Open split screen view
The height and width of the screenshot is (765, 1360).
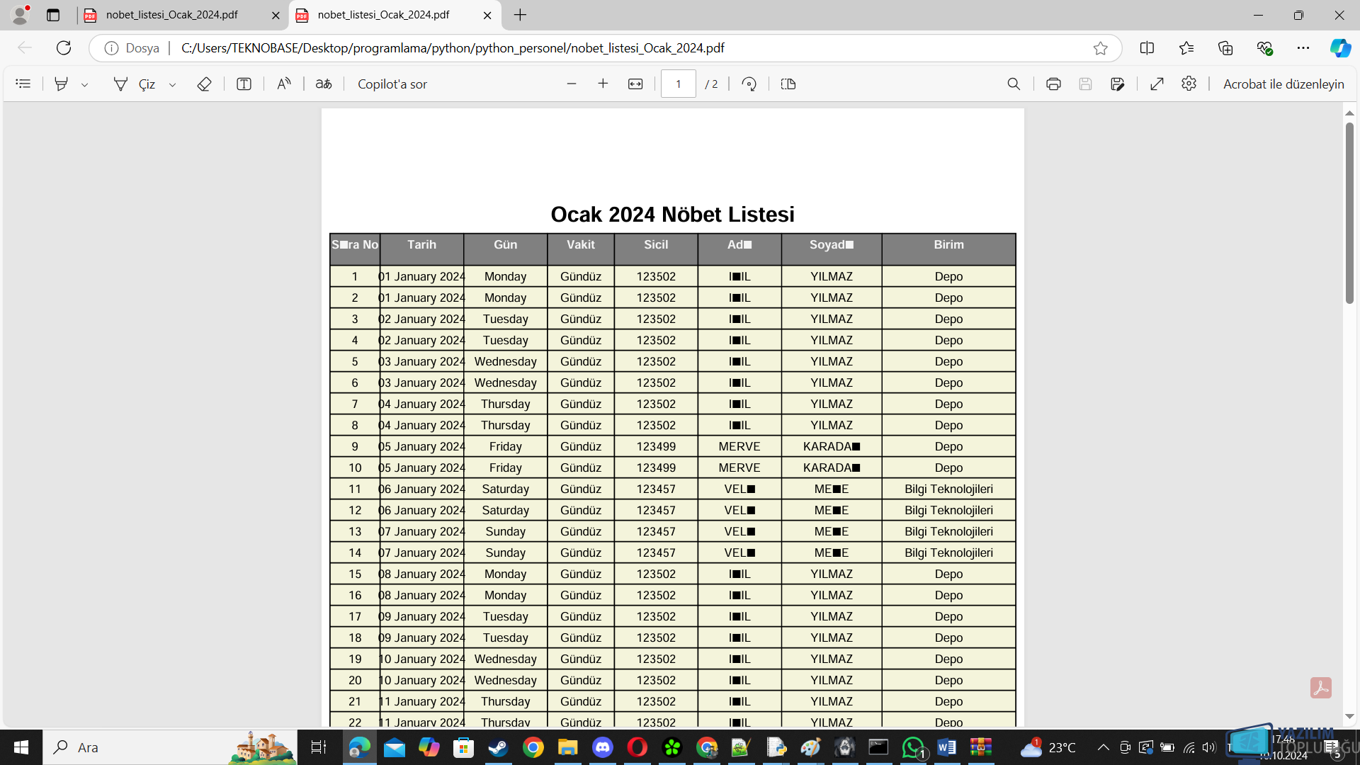pyautogui.click(x=1147, y=47)
